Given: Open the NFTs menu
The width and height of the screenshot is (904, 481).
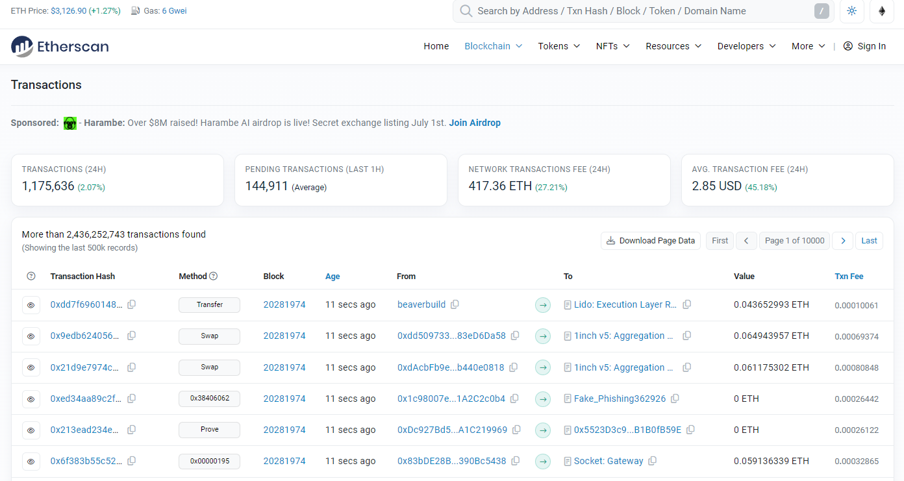Looking at the screenshot, I should click(x=612, y=46).
